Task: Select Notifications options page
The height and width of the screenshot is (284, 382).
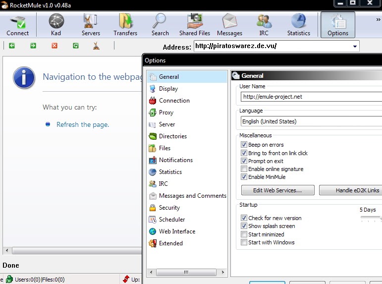Action: pyautogui.click(x=187, y=160)
